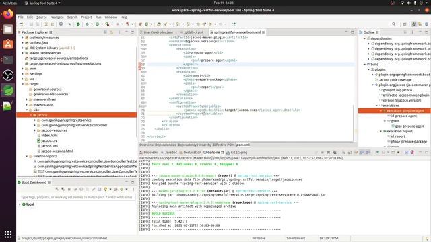The image size is (431, 242).
Task: Open the Search icon at toolbar right
Action: click(393, 24)
